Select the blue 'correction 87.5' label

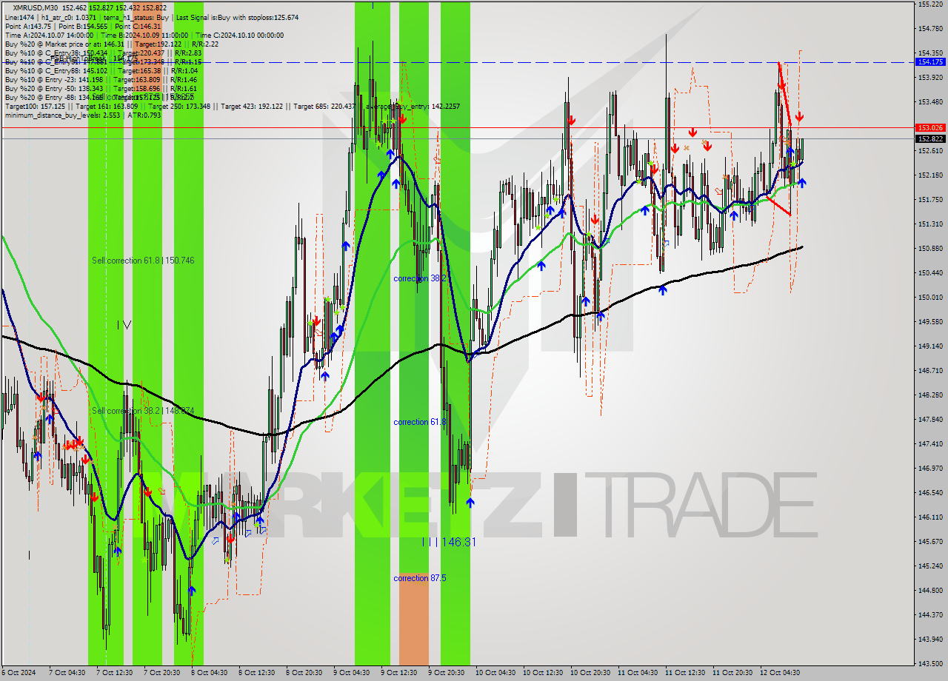(420, 578)
